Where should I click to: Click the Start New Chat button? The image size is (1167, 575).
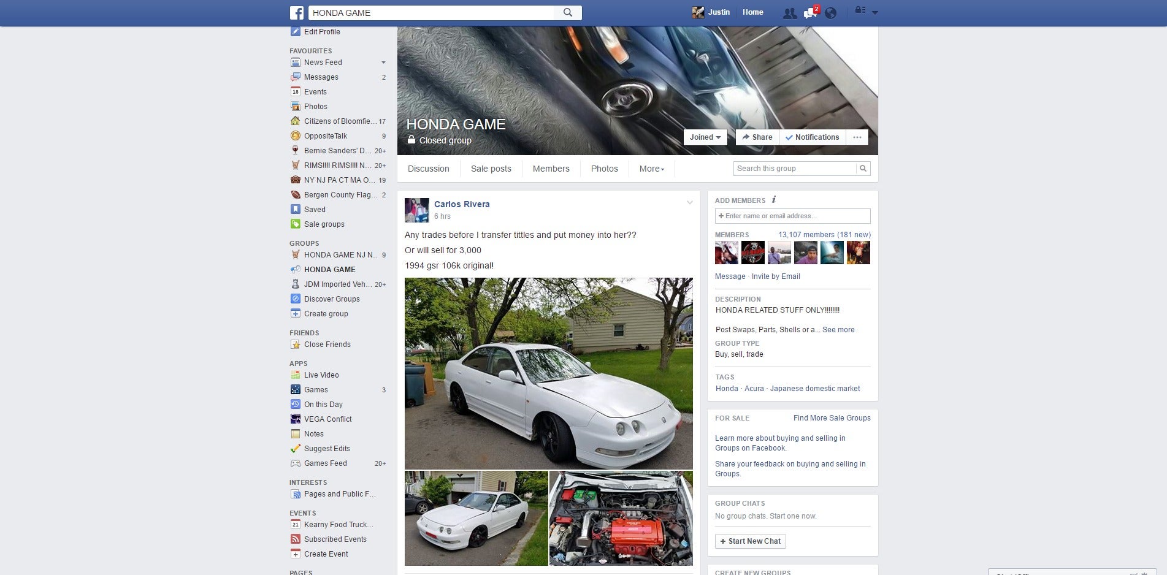click(750, 541)
